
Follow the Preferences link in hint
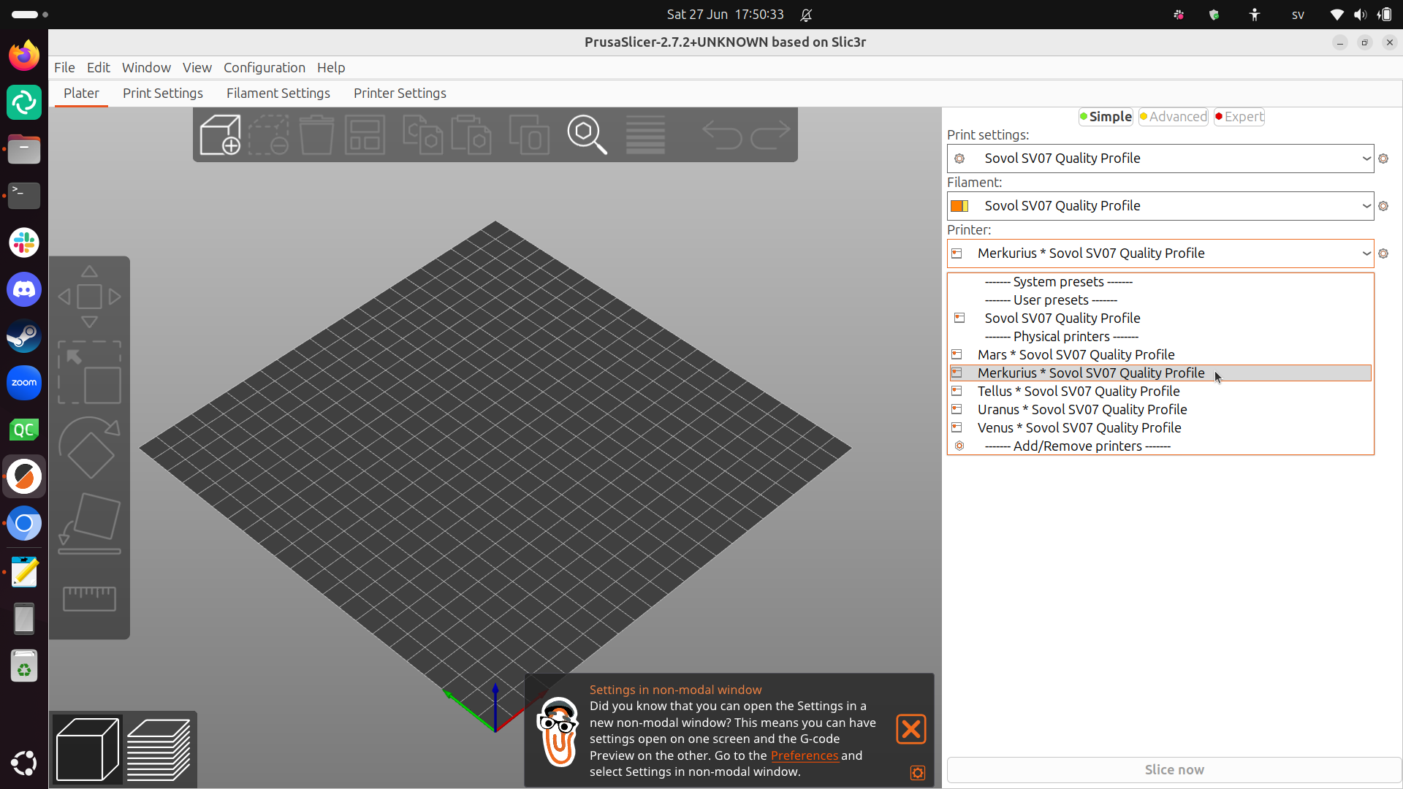(805, 756)
